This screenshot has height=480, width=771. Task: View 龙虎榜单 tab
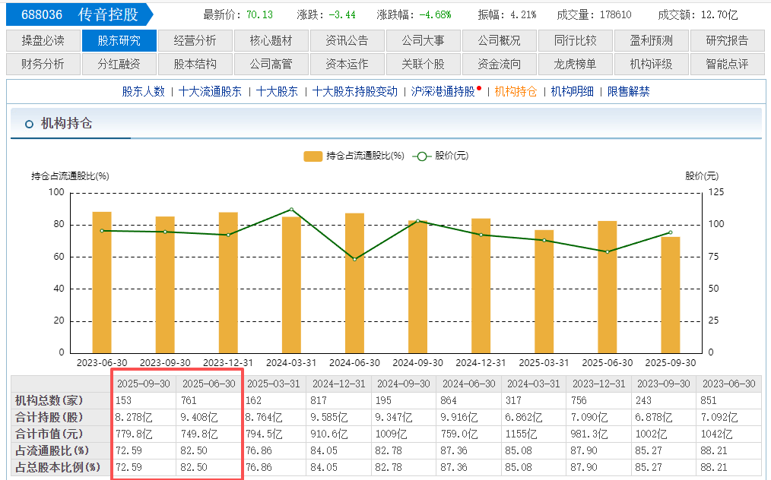click(576, 65)
